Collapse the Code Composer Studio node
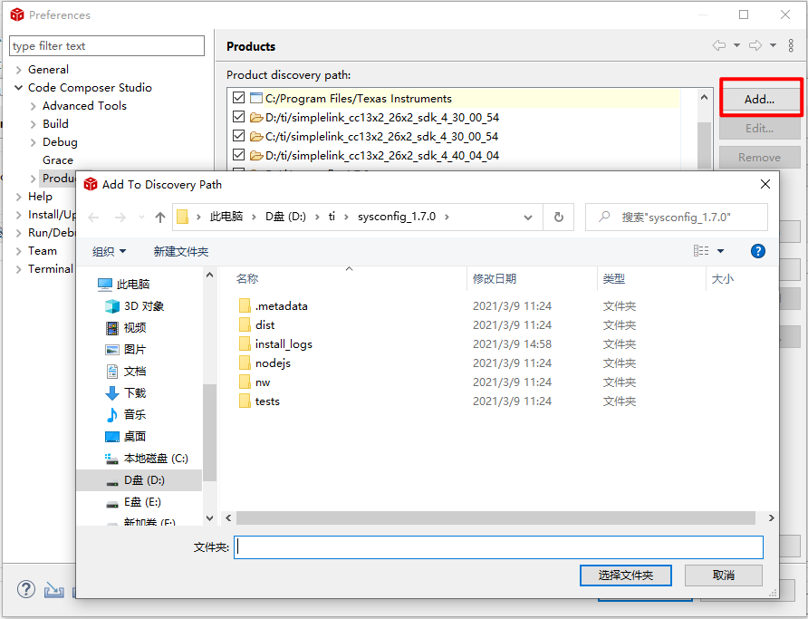Screen dimensions: 808x619 coord(18,88)
